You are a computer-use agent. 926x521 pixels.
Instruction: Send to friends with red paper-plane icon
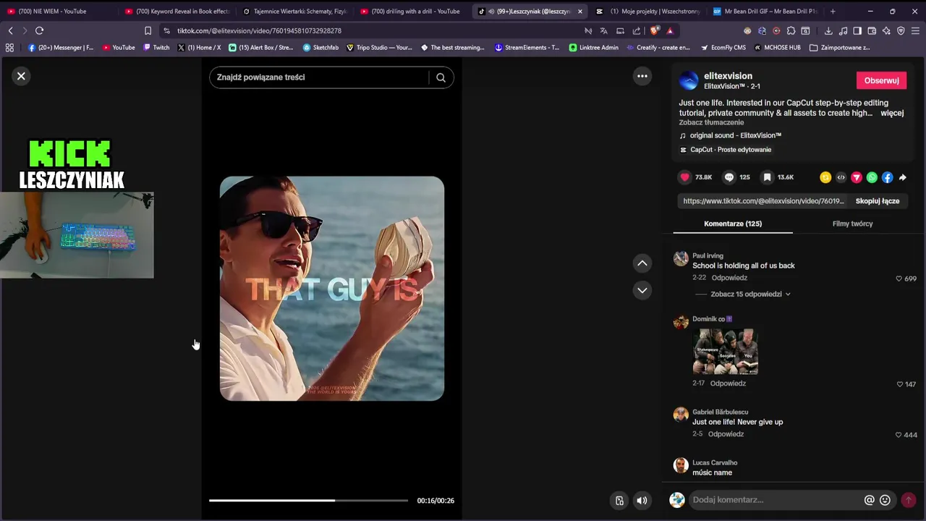tap(857, 177)
